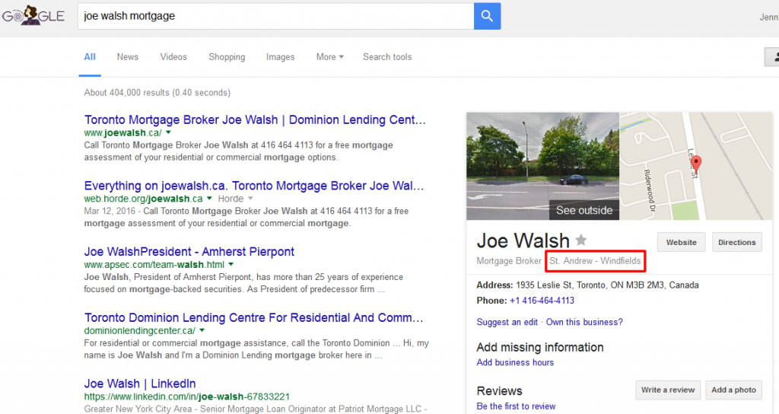Open Search tools options
The image size is (779, 414).
pos(387,57)
